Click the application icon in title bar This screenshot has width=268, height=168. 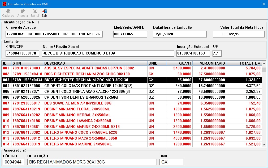point(4,4)
